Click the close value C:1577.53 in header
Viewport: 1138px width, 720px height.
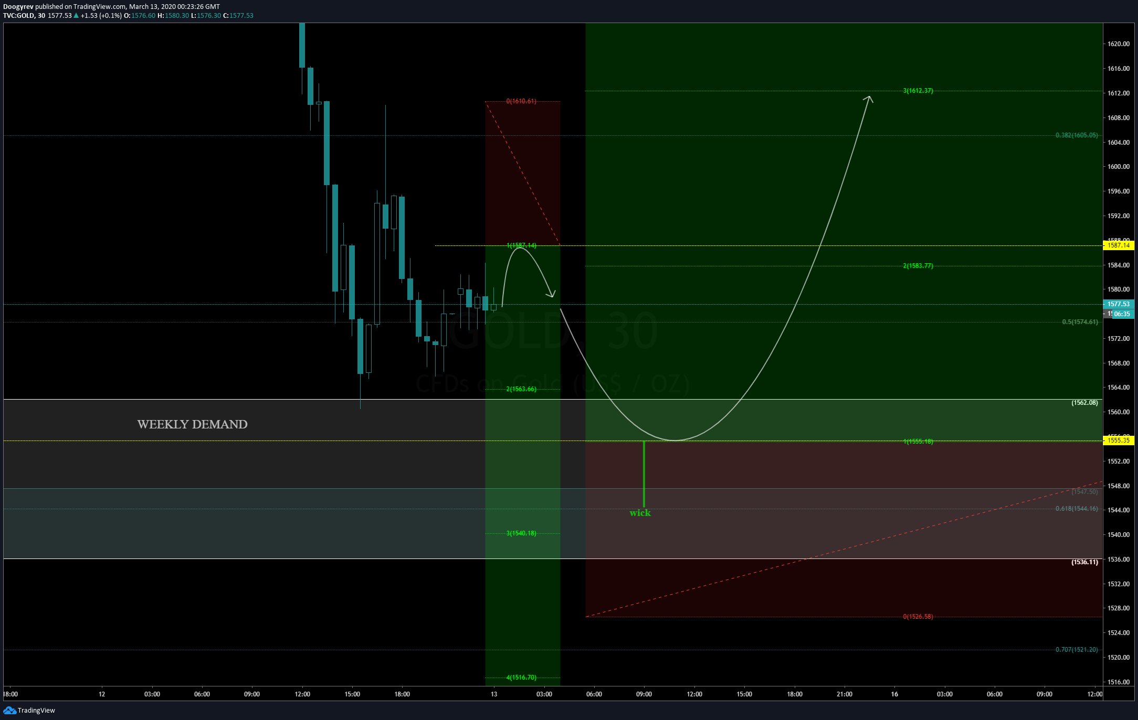238,16
